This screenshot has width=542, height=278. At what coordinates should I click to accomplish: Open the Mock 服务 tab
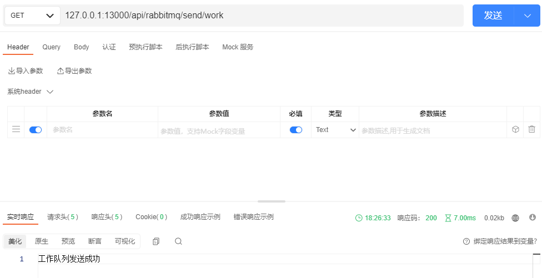(238, 47)
